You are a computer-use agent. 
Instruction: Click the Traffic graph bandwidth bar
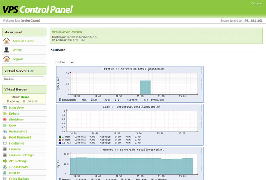145,87
